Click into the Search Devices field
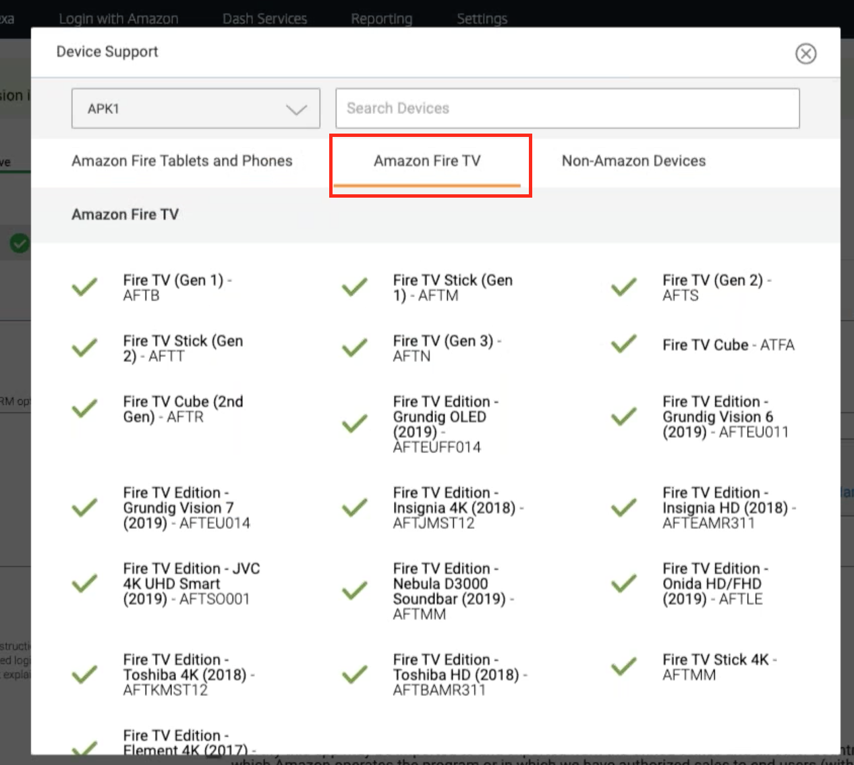854x765 pixels. click(568, 108)
